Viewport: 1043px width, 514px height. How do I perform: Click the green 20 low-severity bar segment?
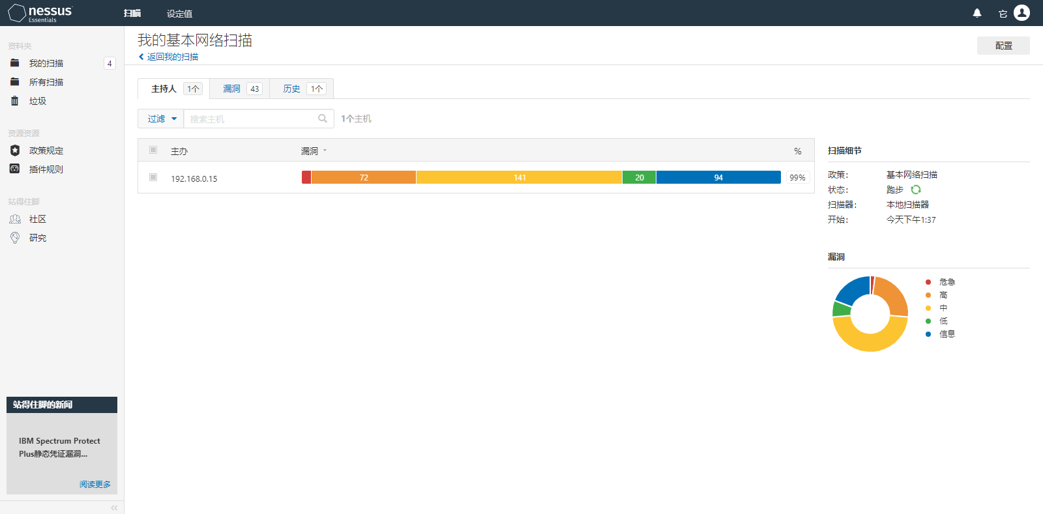pos(639,177)
